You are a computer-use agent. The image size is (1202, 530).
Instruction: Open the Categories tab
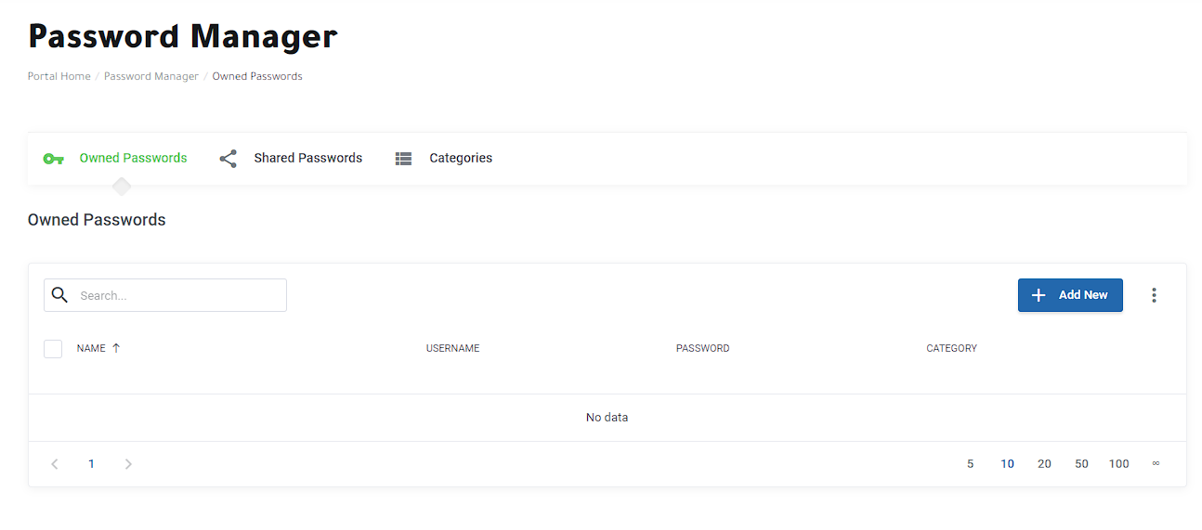pyautogui.click(x=460, y=159)
